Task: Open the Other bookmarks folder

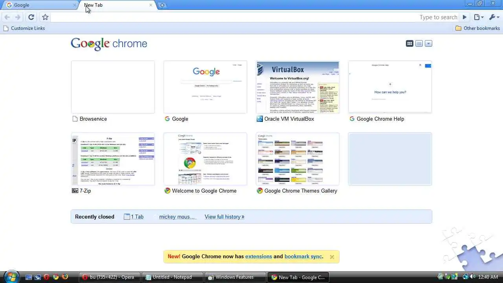Action: tap(477, 28)
